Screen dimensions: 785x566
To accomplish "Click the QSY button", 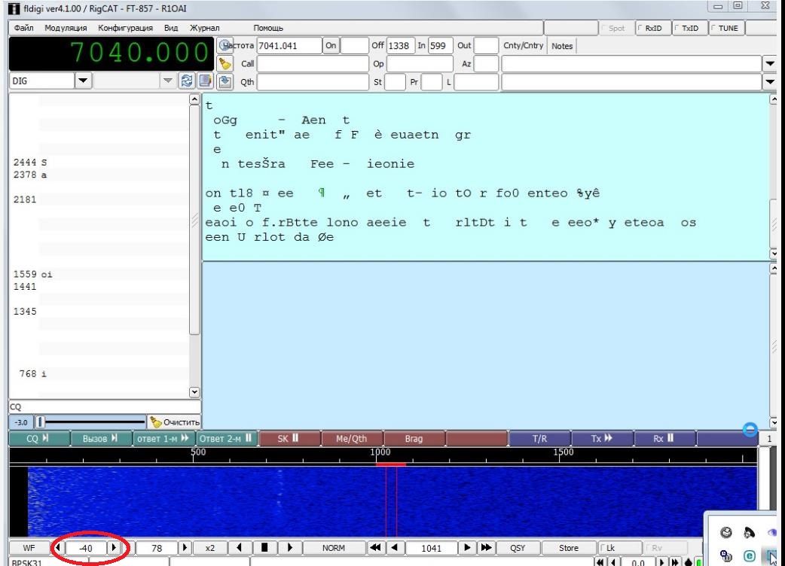I will (519, 548).
